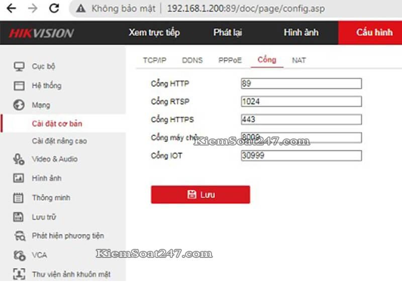
Task: Open Thư viện ảnh khuôn mặt face library
Action: (x=71, y=274)
